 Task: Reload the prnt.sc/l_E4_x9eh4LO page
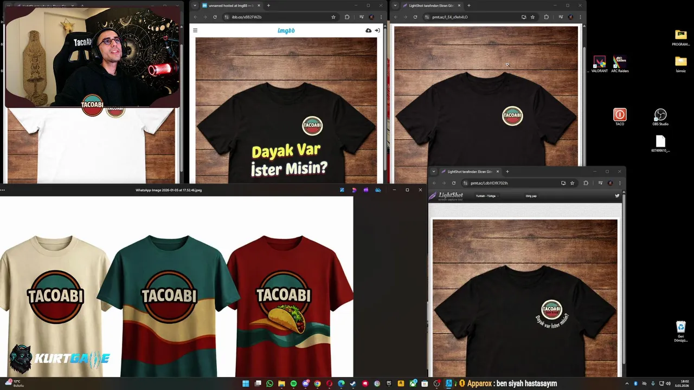coord(415,17)
